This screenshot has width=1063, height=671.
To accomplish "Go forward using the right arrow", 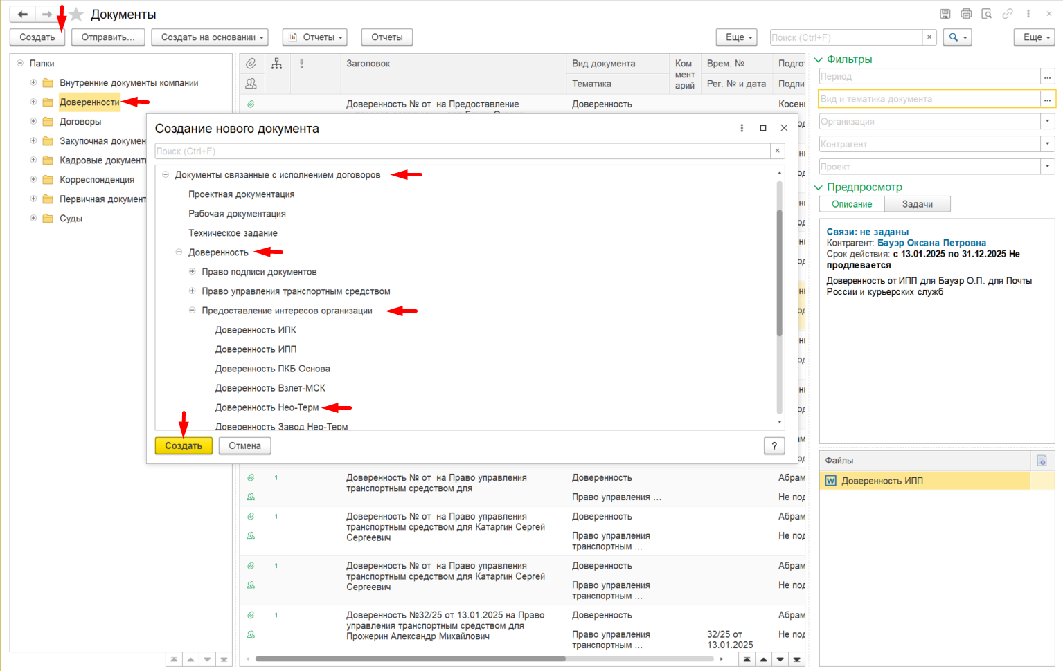I will tap(47, 14).
